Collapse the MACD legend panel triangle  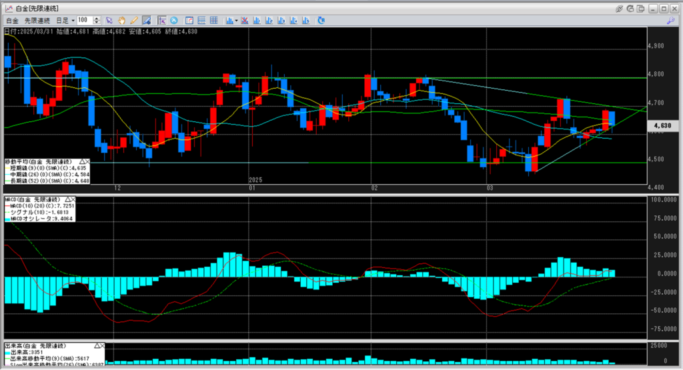pyautogui.click(x=67, y=199)
